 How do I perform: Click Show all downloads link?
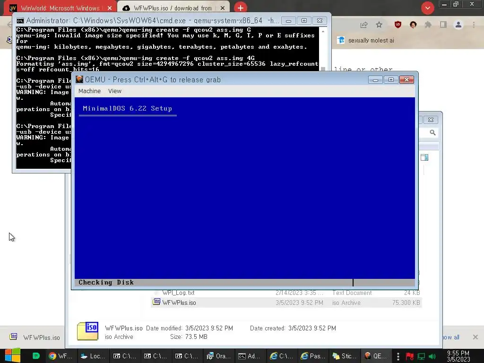pos(450,337)
